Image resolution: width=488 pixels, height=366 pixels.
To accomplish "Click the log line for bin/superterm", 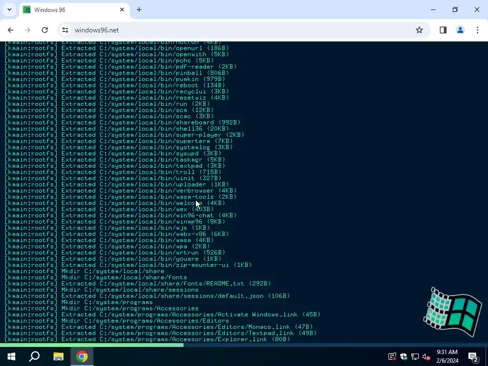I will (x=119, y=141).
